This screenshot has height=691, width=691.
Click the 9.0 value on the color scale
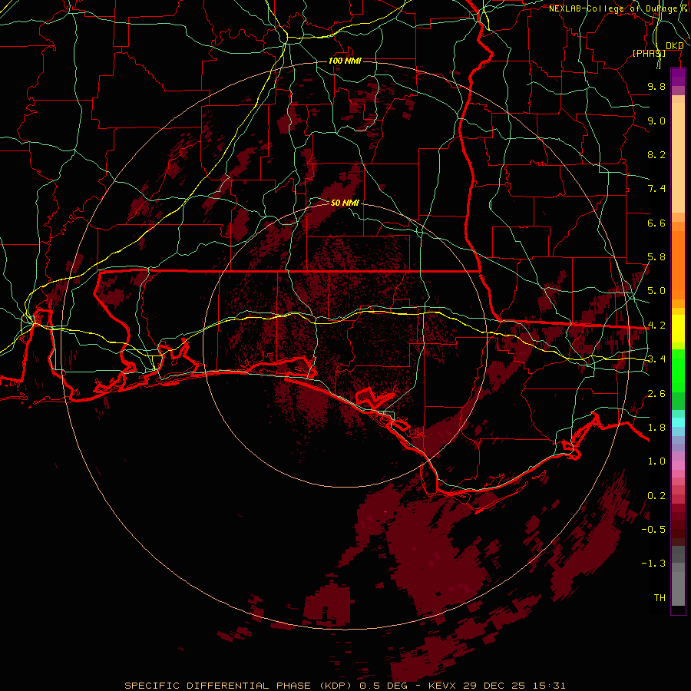[x=656, y=121]
